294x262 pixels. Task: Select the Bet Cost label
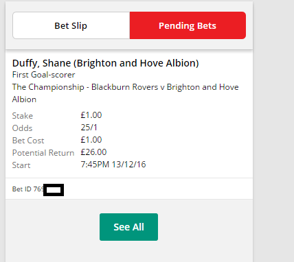tap(28, 141)
